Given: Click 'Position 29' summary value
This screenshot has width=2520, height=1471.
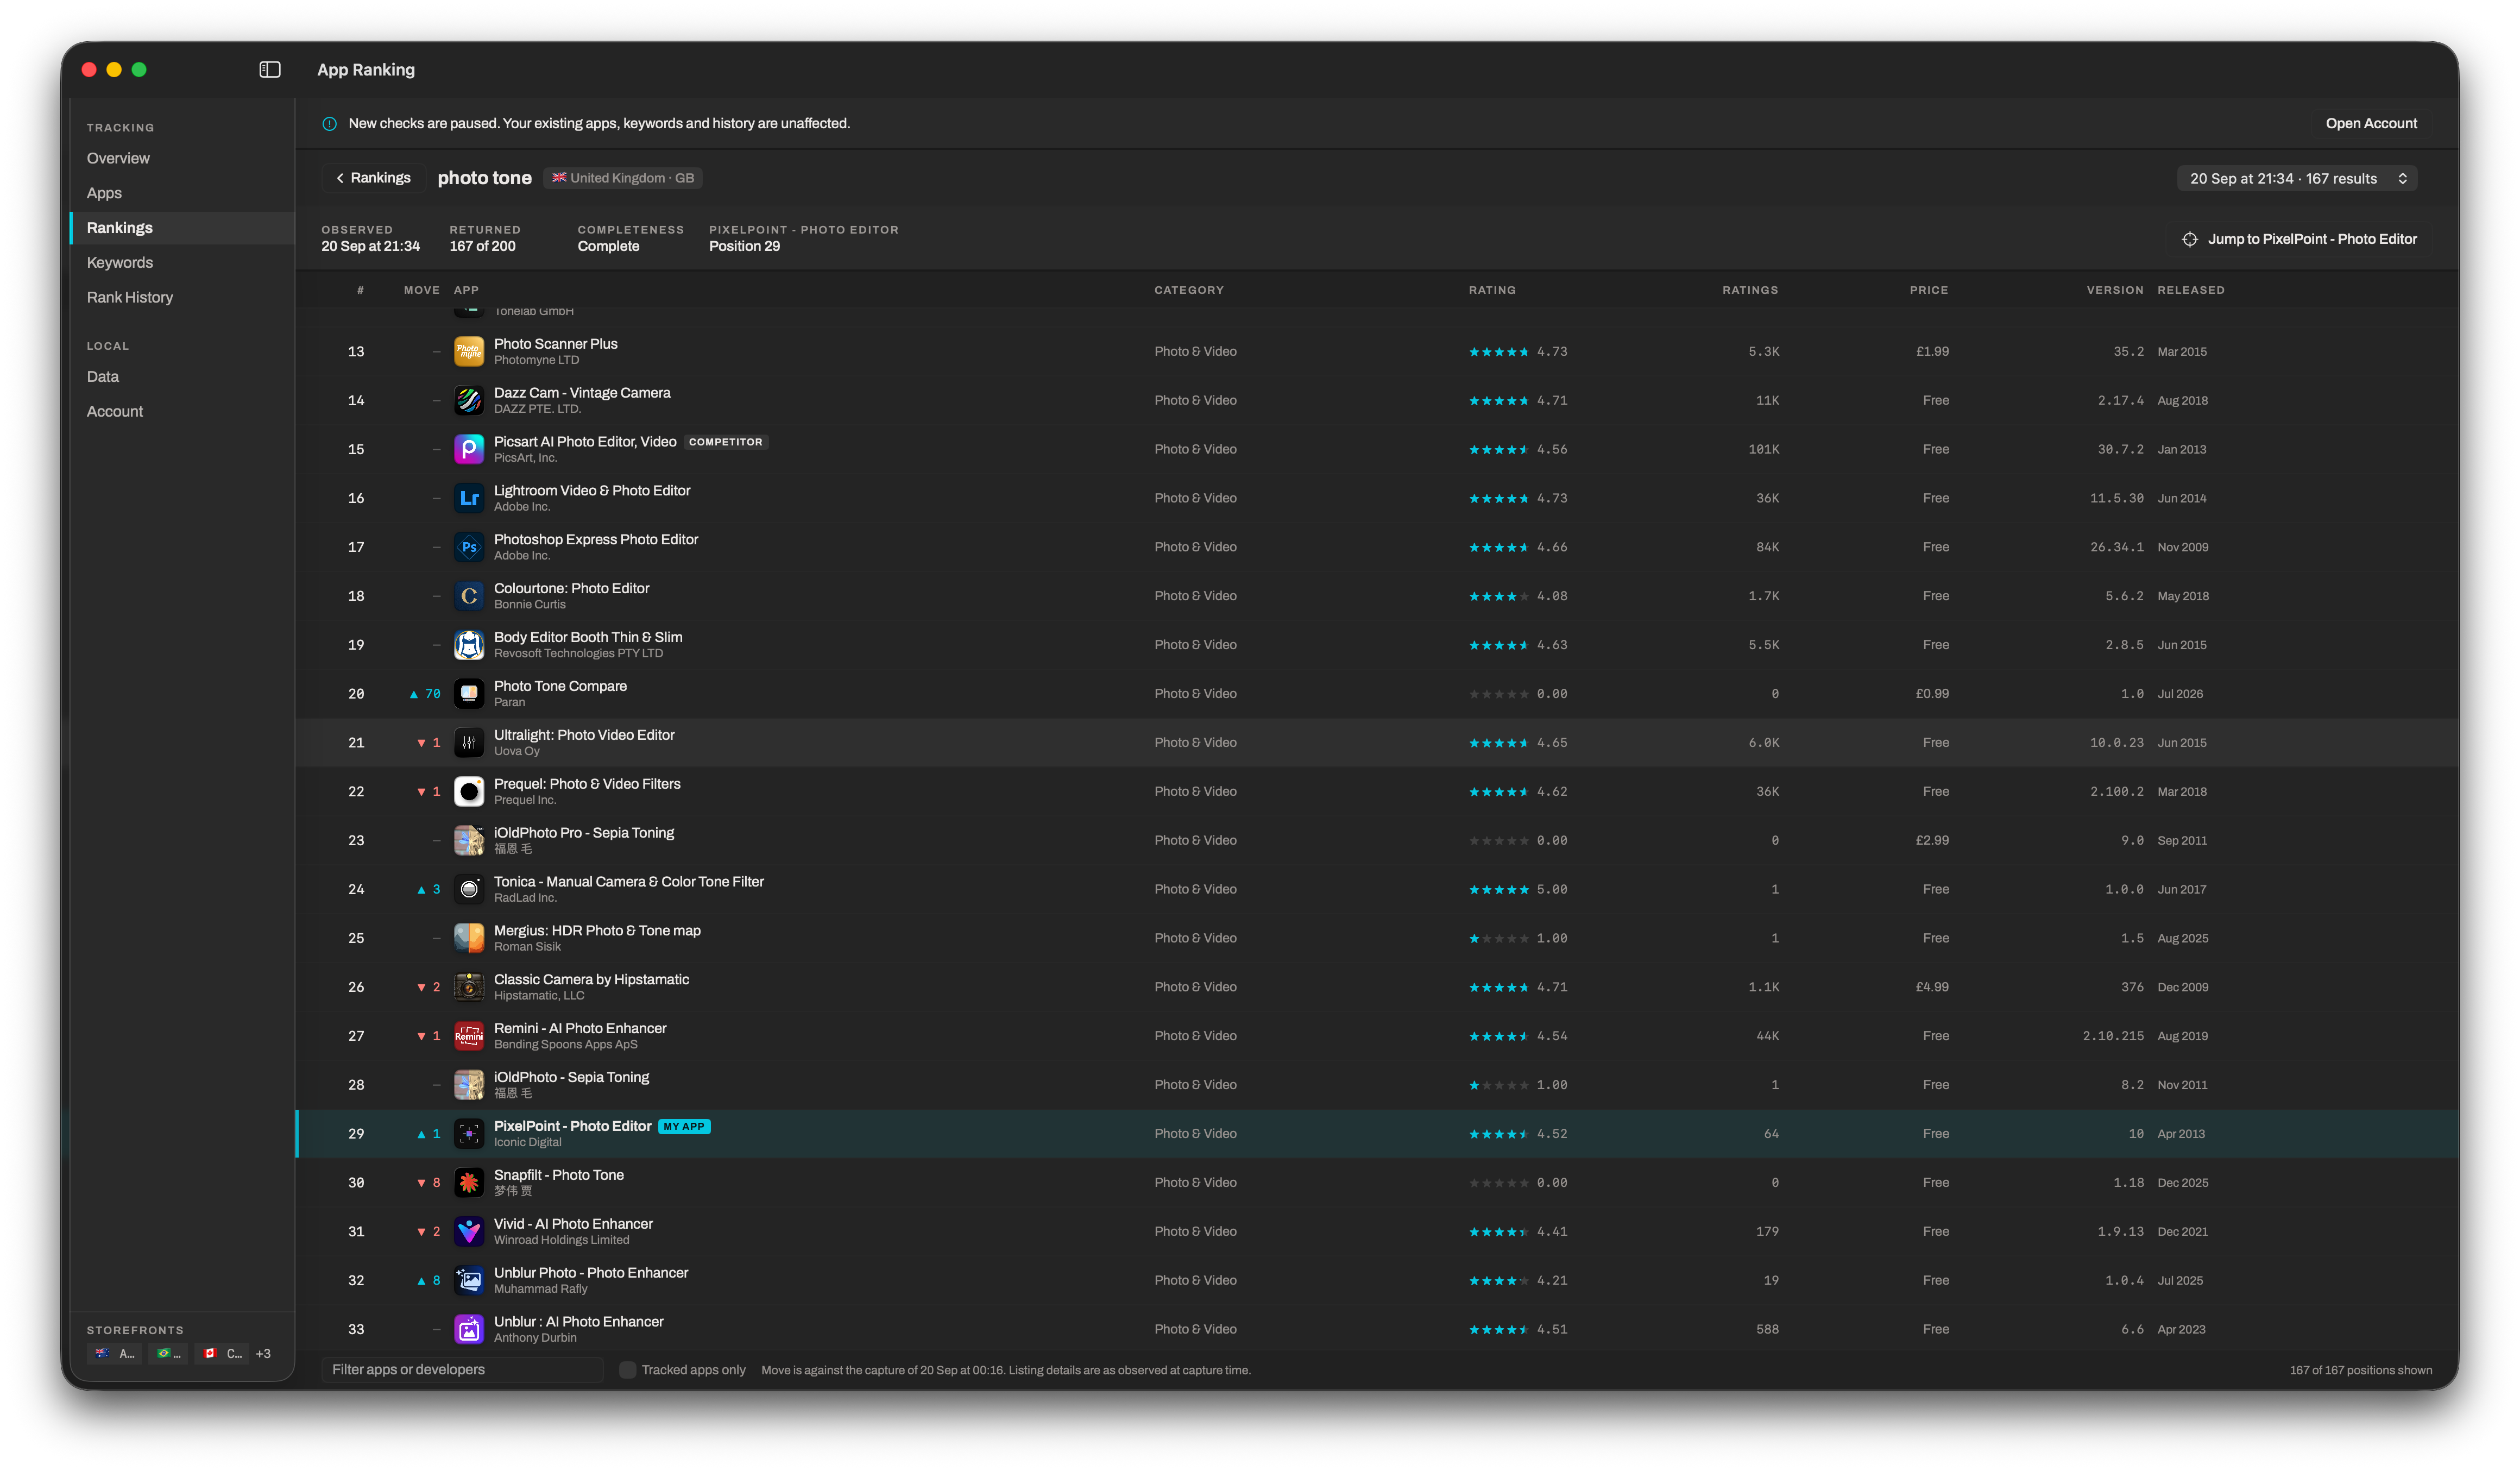Looking at the screenshot, I should click(744, 246).
